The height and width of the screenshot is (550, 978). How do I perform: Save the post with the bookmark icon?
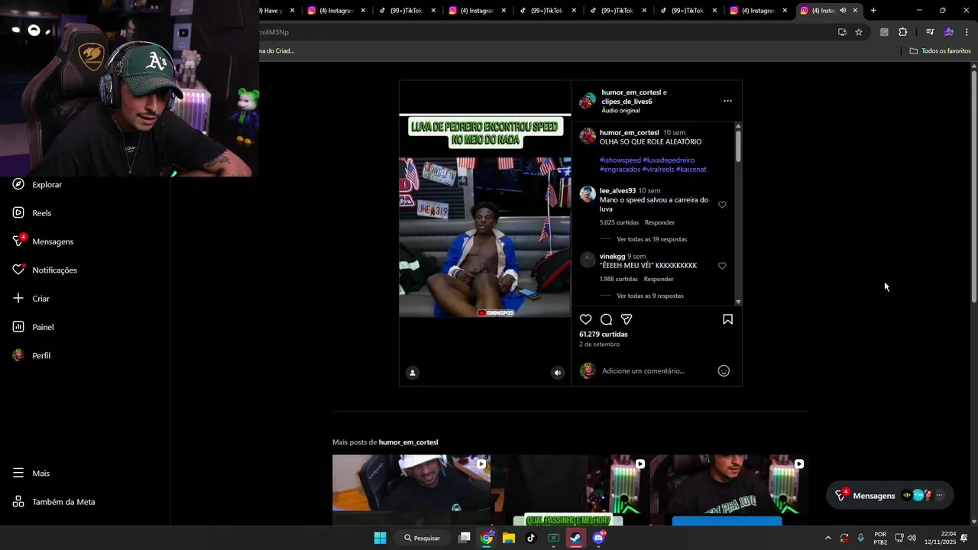coord(727,319)
